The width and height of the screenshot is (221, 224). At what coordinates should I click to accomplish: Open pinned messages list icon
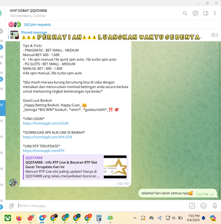214,35
